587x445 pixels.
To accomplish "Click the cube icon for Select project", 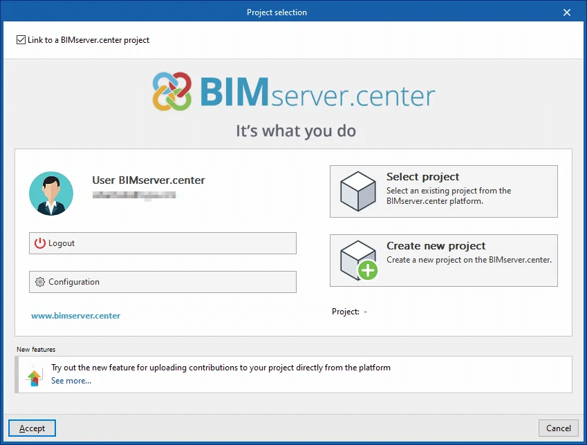I will (358, 191).
